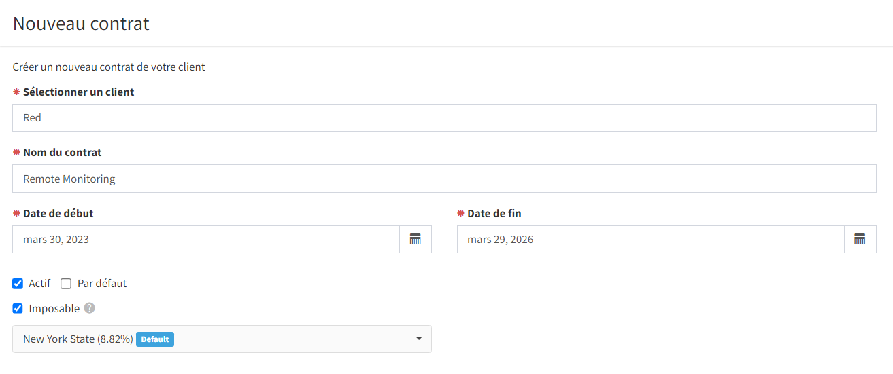Click the start date field showing mars 30, 2023
The height and width of the screenshot is (374, 893).
click(x=206, y=239)
